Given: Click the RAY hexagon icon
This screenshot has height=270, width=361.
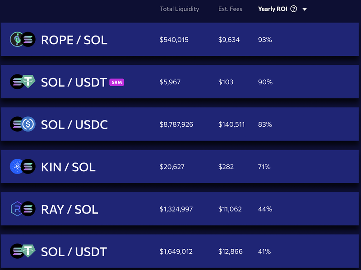Looking at the screenshot, I should [16, 209].
